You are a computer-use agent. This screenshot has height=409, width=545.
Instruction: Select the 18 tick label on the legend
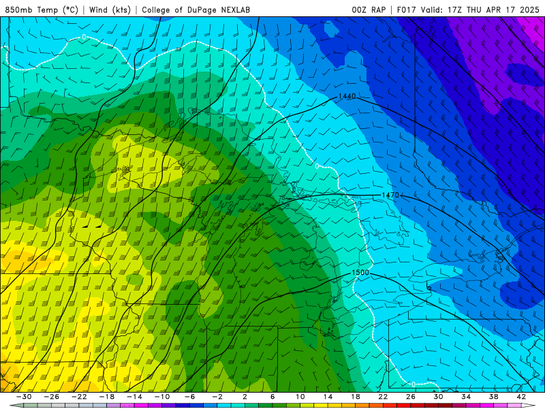coord(356,397)
